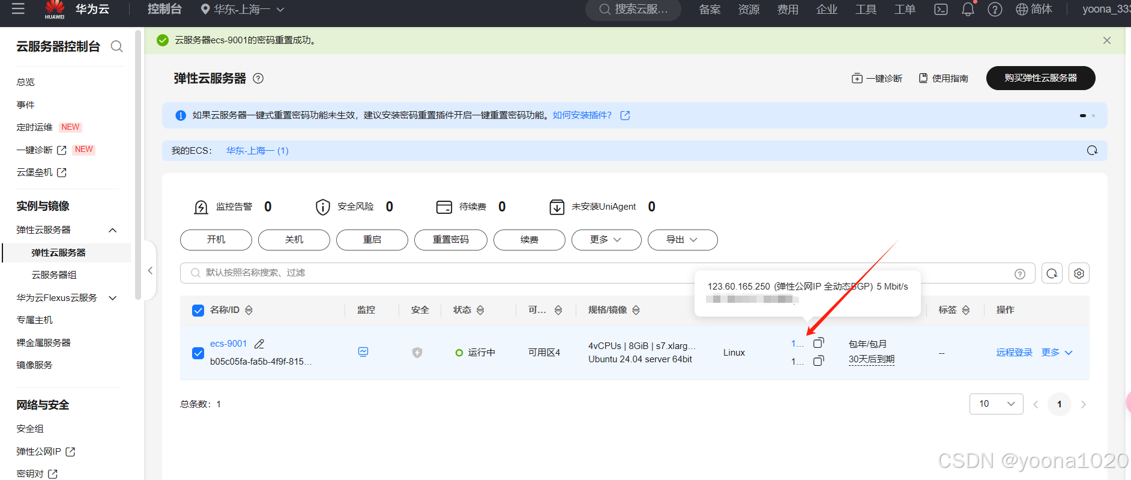Screen dimensions: 1131x480
Task: Open the 企业 top menu
Action: 827,10
